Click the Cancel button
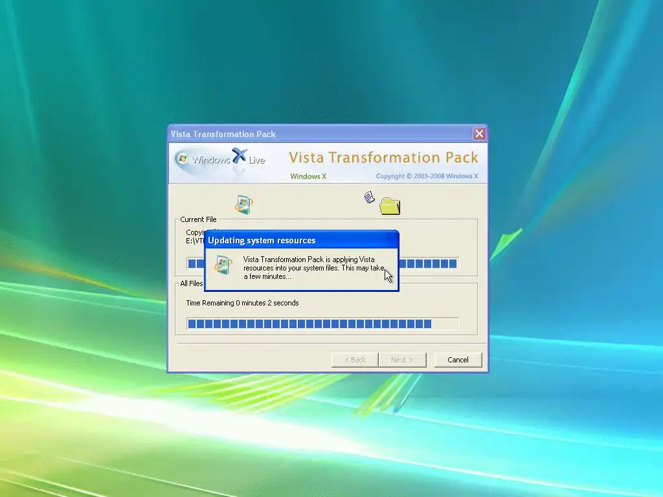 [x=458, y=360]
